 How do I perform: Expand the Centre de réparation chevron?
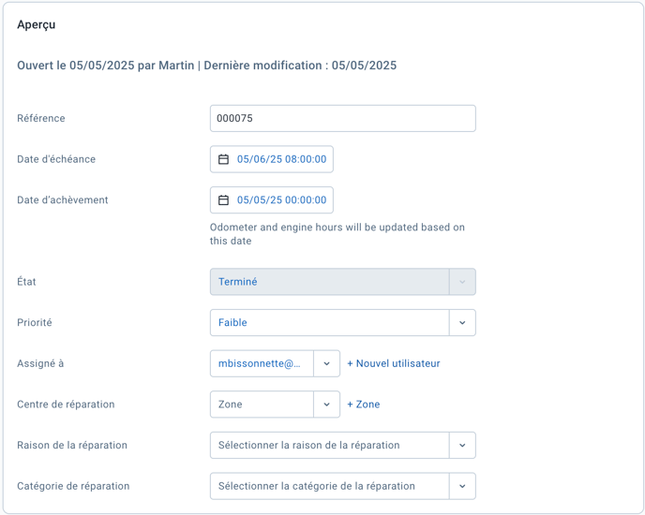[x=326, y=405]
